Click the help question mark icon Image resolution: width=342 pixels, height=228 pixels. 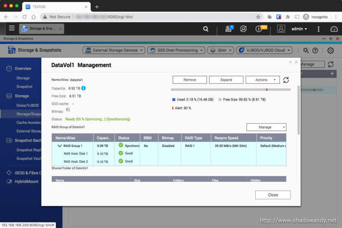coord(315,50)
